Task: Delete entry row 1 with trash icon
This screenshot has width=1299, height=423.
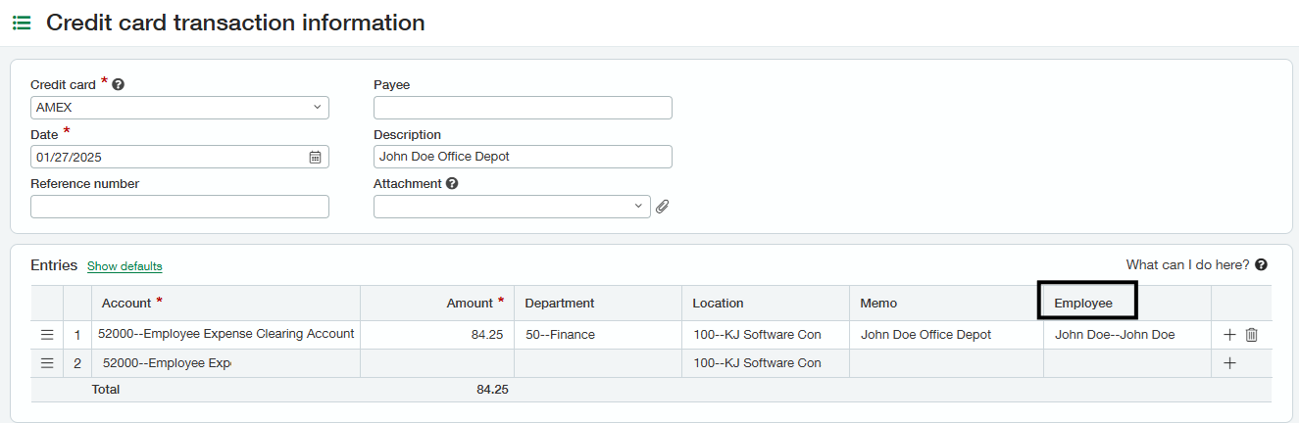Action: click(x=1251, y=335)
